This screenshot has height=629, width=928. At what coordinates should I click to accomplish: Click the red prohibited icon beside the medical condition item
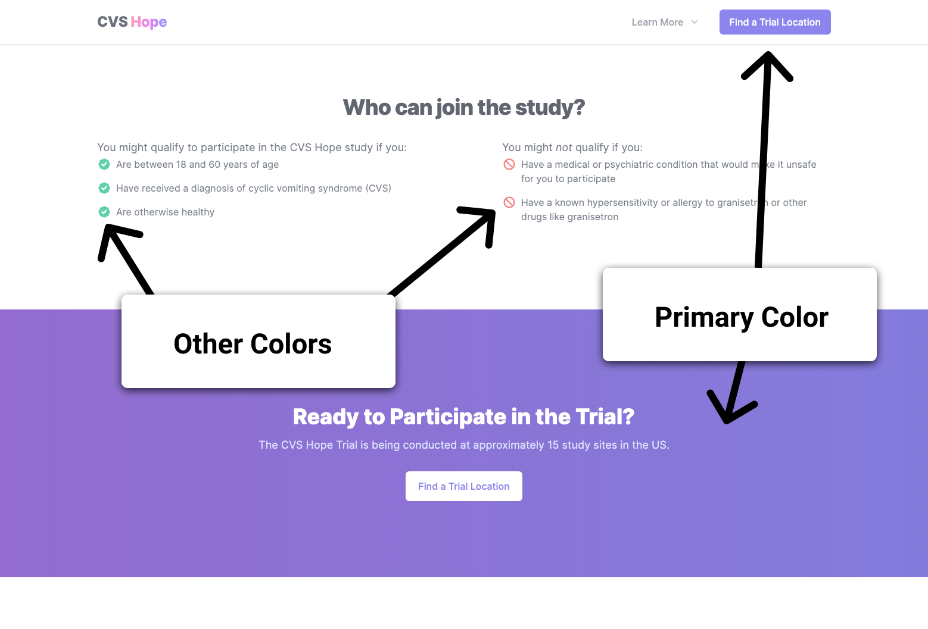[x=509, y=164]
